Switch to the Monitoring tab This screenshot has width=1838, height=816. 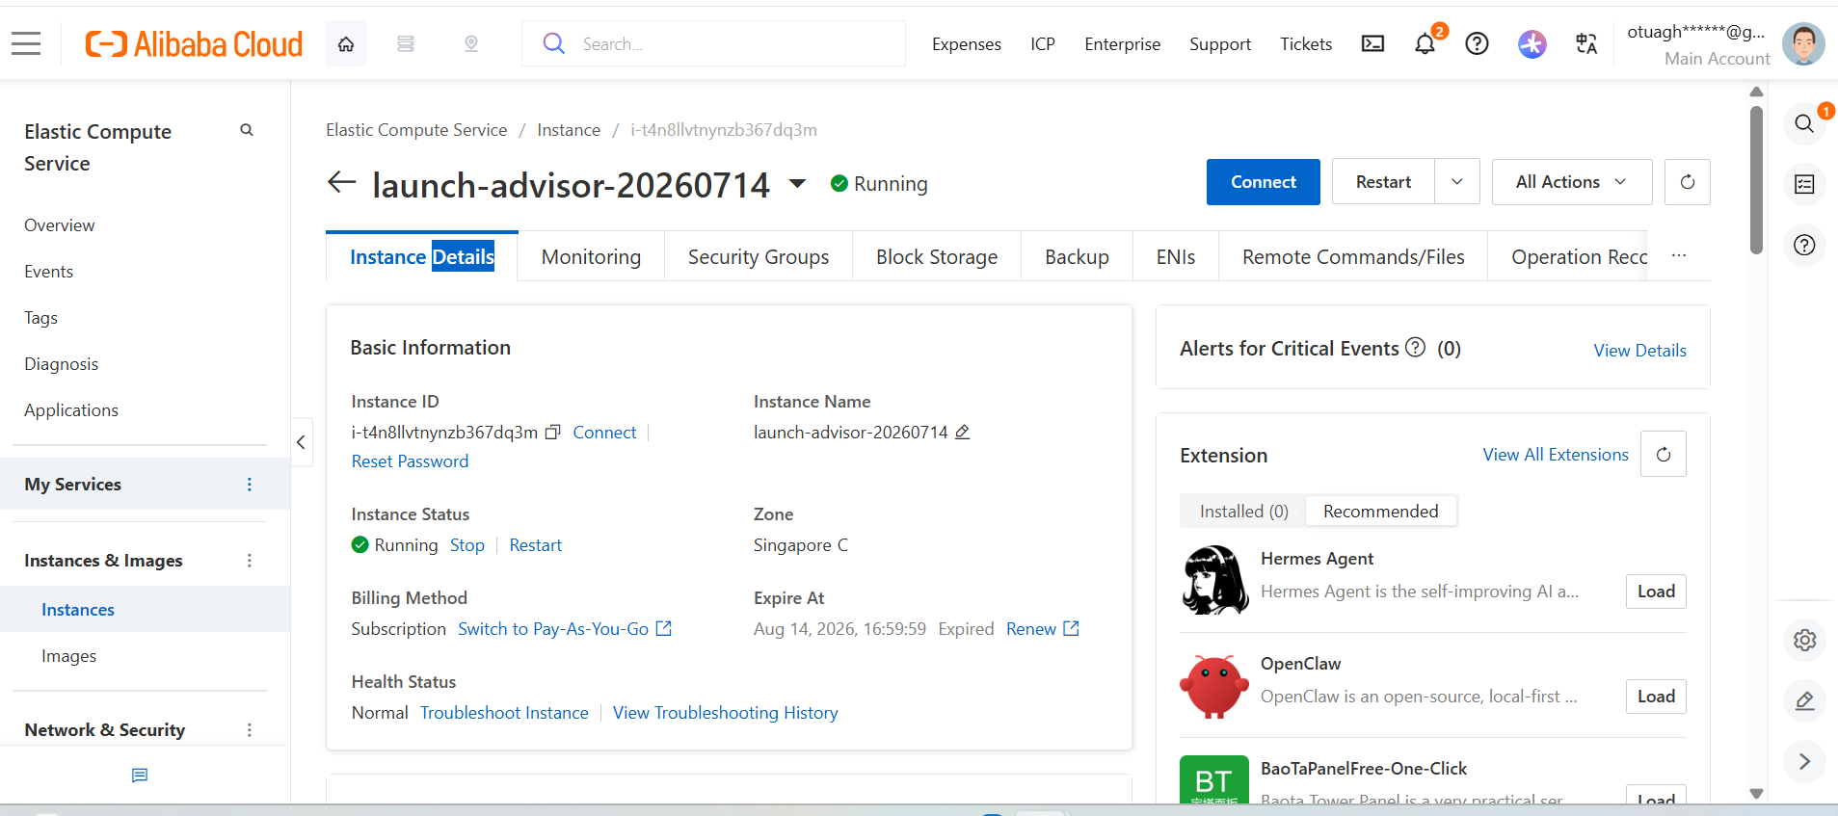[591, 256]
